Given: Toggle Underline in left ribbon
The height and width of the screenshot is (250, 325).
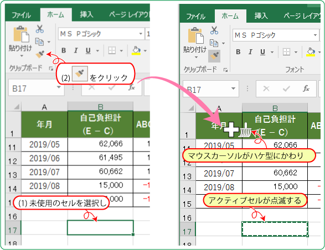Looking at the screenshot, I should click(88, 50).
